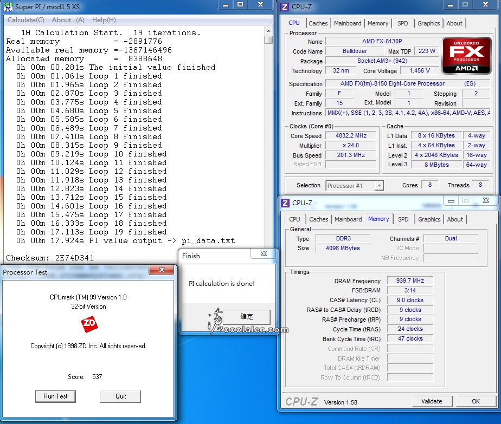The width and height of the screenshot is (501, 424).
Task: Minimize the lower CPU-Z Memory window
Action: (x=451, y=201)
